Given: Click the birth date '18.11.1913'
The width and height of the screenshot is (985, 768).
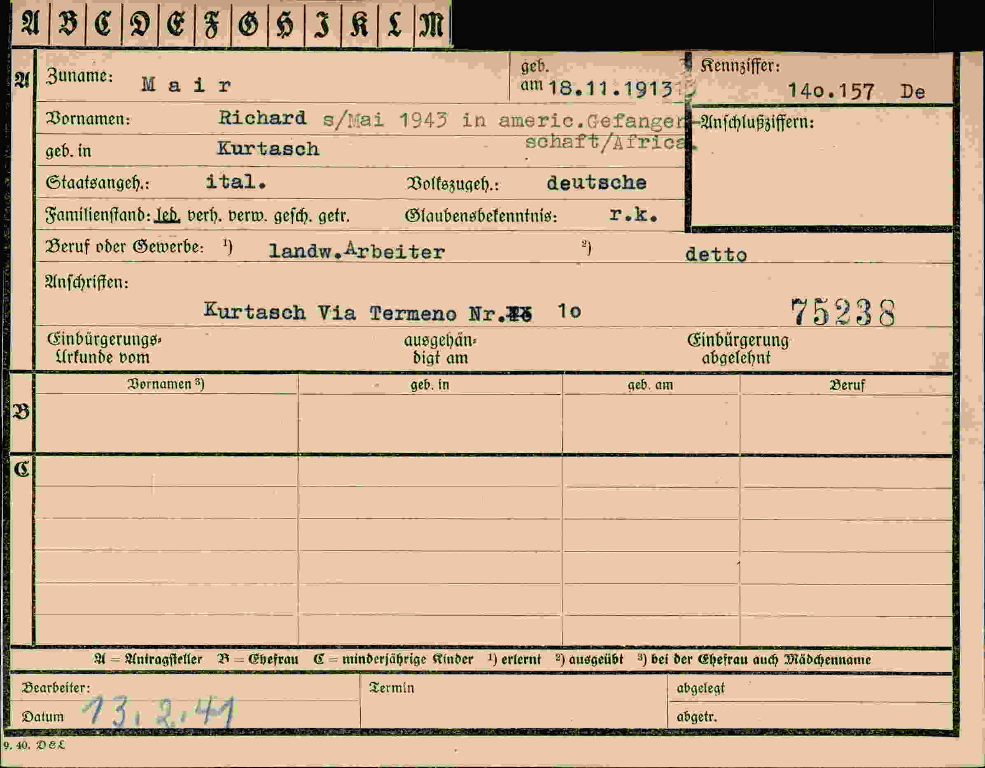Looking at the screenshot, I should point(610,89).
